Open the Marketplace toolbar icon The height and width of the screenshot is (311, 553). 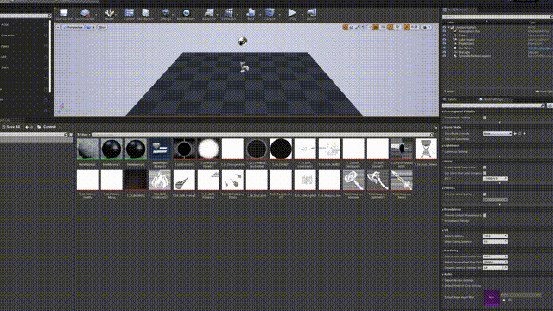[145, 13]
